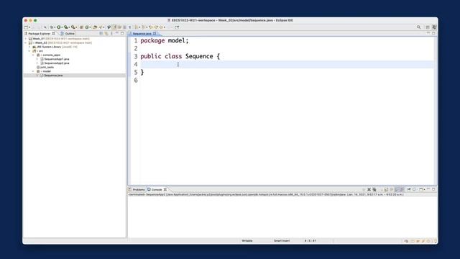Click the terminated SequenceApp2 console header
The height and width of the screenshot is (259, 460).
point(266,195)
